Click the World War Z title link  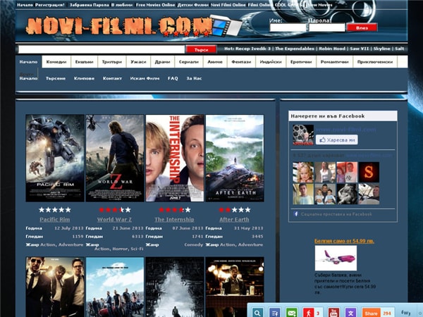pyautogui.click(x=114, y=219)
